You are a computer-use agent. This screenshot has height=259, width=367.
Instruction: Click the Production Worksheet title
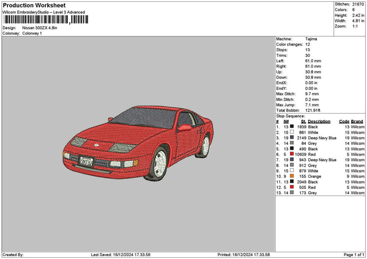pyautogui.click(x=34, y=5)
